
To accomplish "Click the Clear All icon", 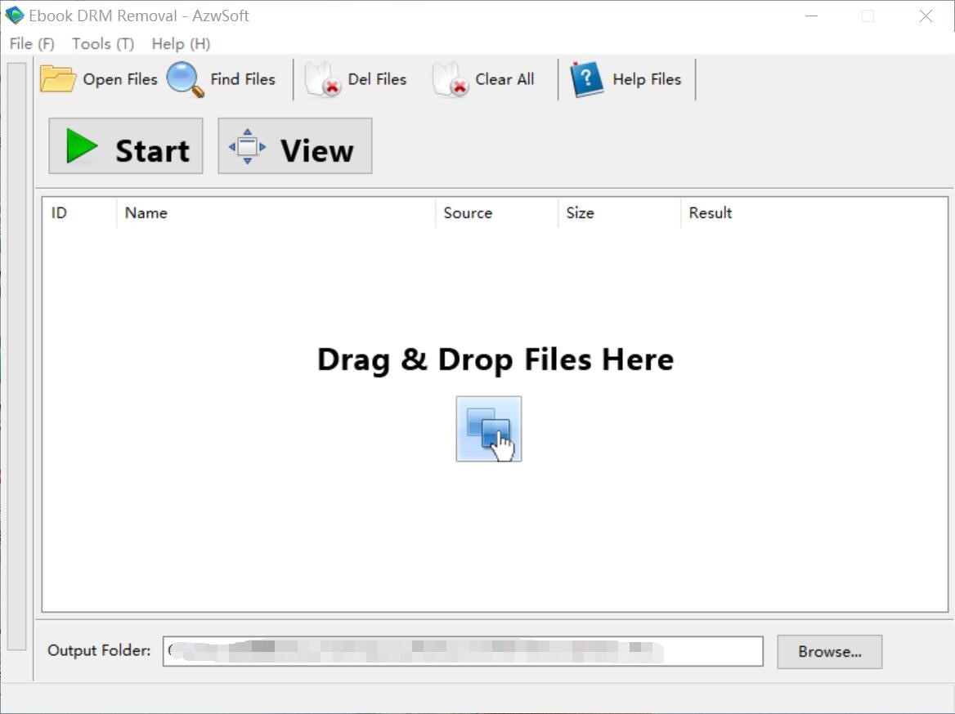I will pos(450,79).
